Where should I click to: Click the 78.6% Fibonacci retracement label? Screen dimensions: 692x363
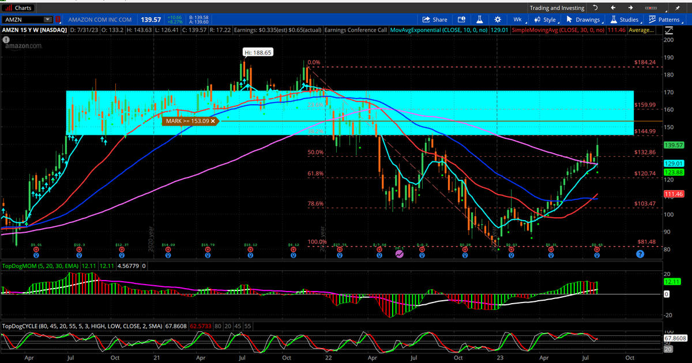point(315,203)
